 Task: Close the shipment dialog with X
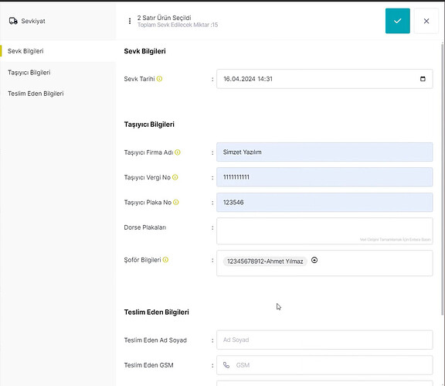coord(426,21)
